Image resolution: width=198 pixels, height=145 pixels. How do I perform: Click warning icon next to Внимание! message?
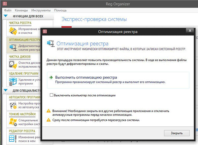pyautogui.click(x=49, y=111)
